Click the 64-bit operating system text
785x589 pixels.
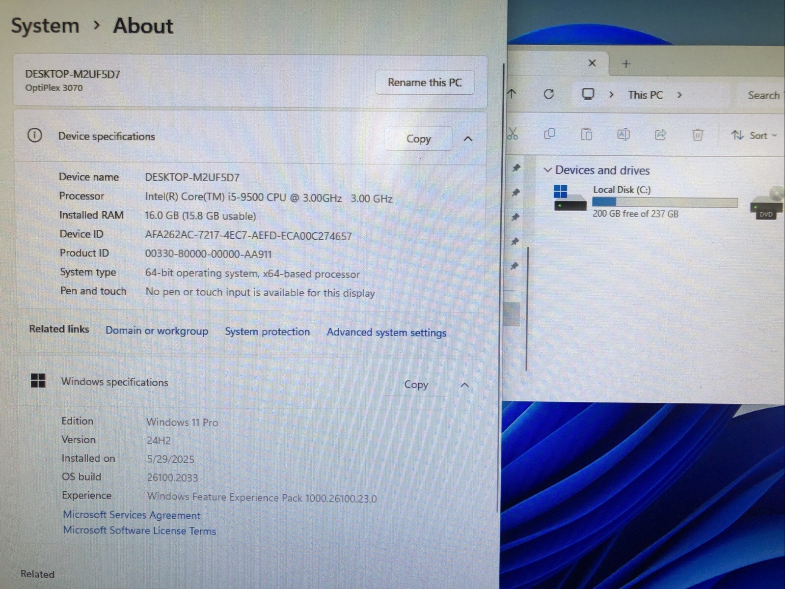252,273
